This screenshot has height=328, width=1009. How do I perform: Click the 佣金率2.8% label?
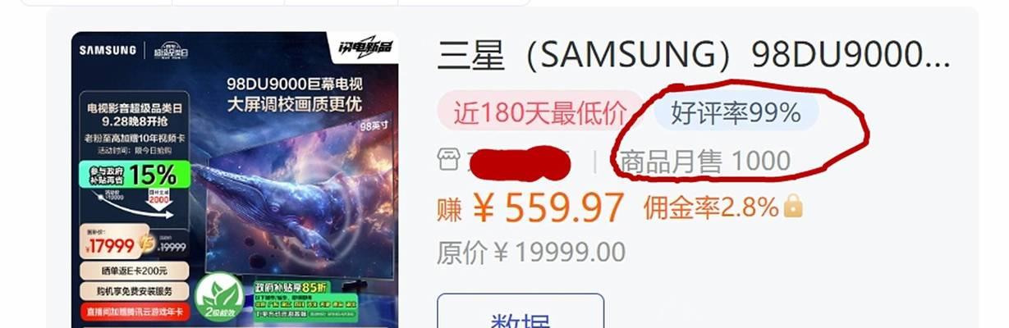[x=711, y=207]
